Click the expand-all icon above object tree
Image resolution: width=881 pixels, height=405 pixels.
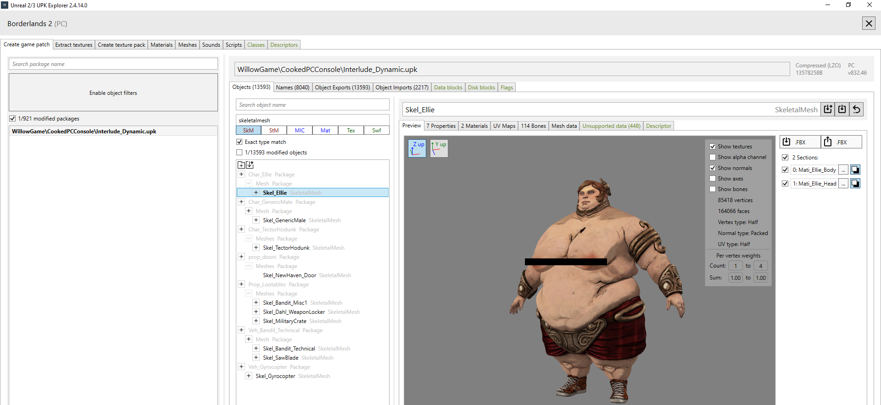click(x=241, y=165)
